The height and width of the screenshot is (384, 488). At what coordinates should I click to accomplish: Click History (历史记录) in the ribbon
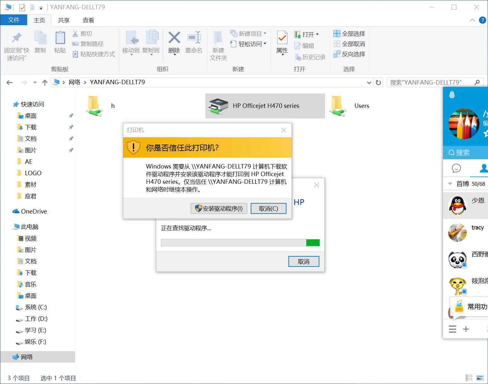pos(310,57)
